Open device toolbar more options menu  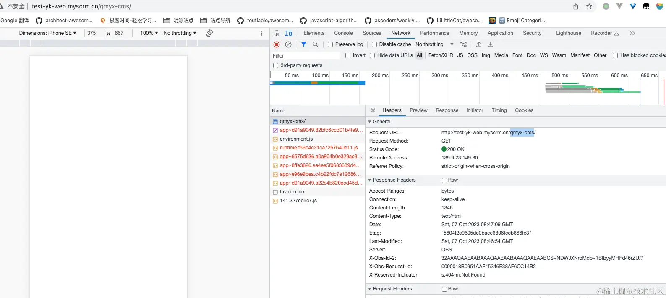[261, 33]
